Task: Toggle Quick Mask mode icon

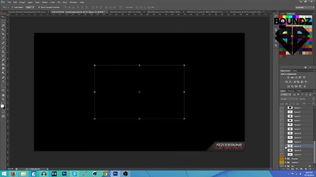Action: tap(3, 112)
